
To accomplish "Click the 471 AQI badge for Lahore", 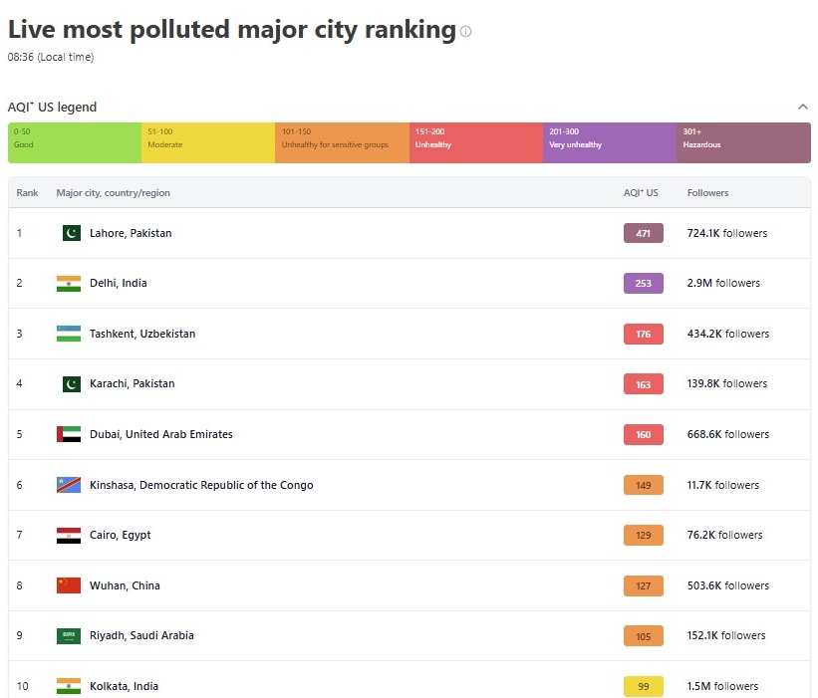I will [x=644, y=233].
